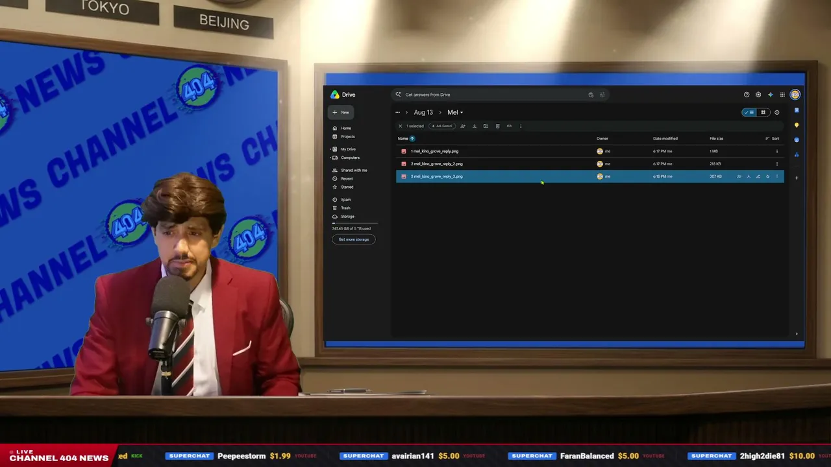Select file 1 mel_kino_grove_reply.png
831x467 pixels.
(x=590, y=151)
